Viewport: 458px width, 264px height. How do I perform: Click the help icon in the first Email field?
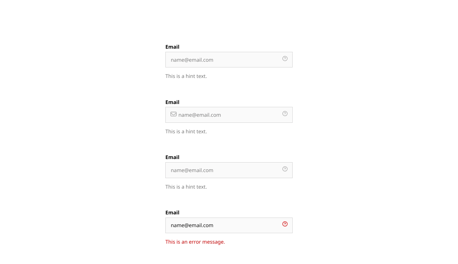click(x=285, y=59)
